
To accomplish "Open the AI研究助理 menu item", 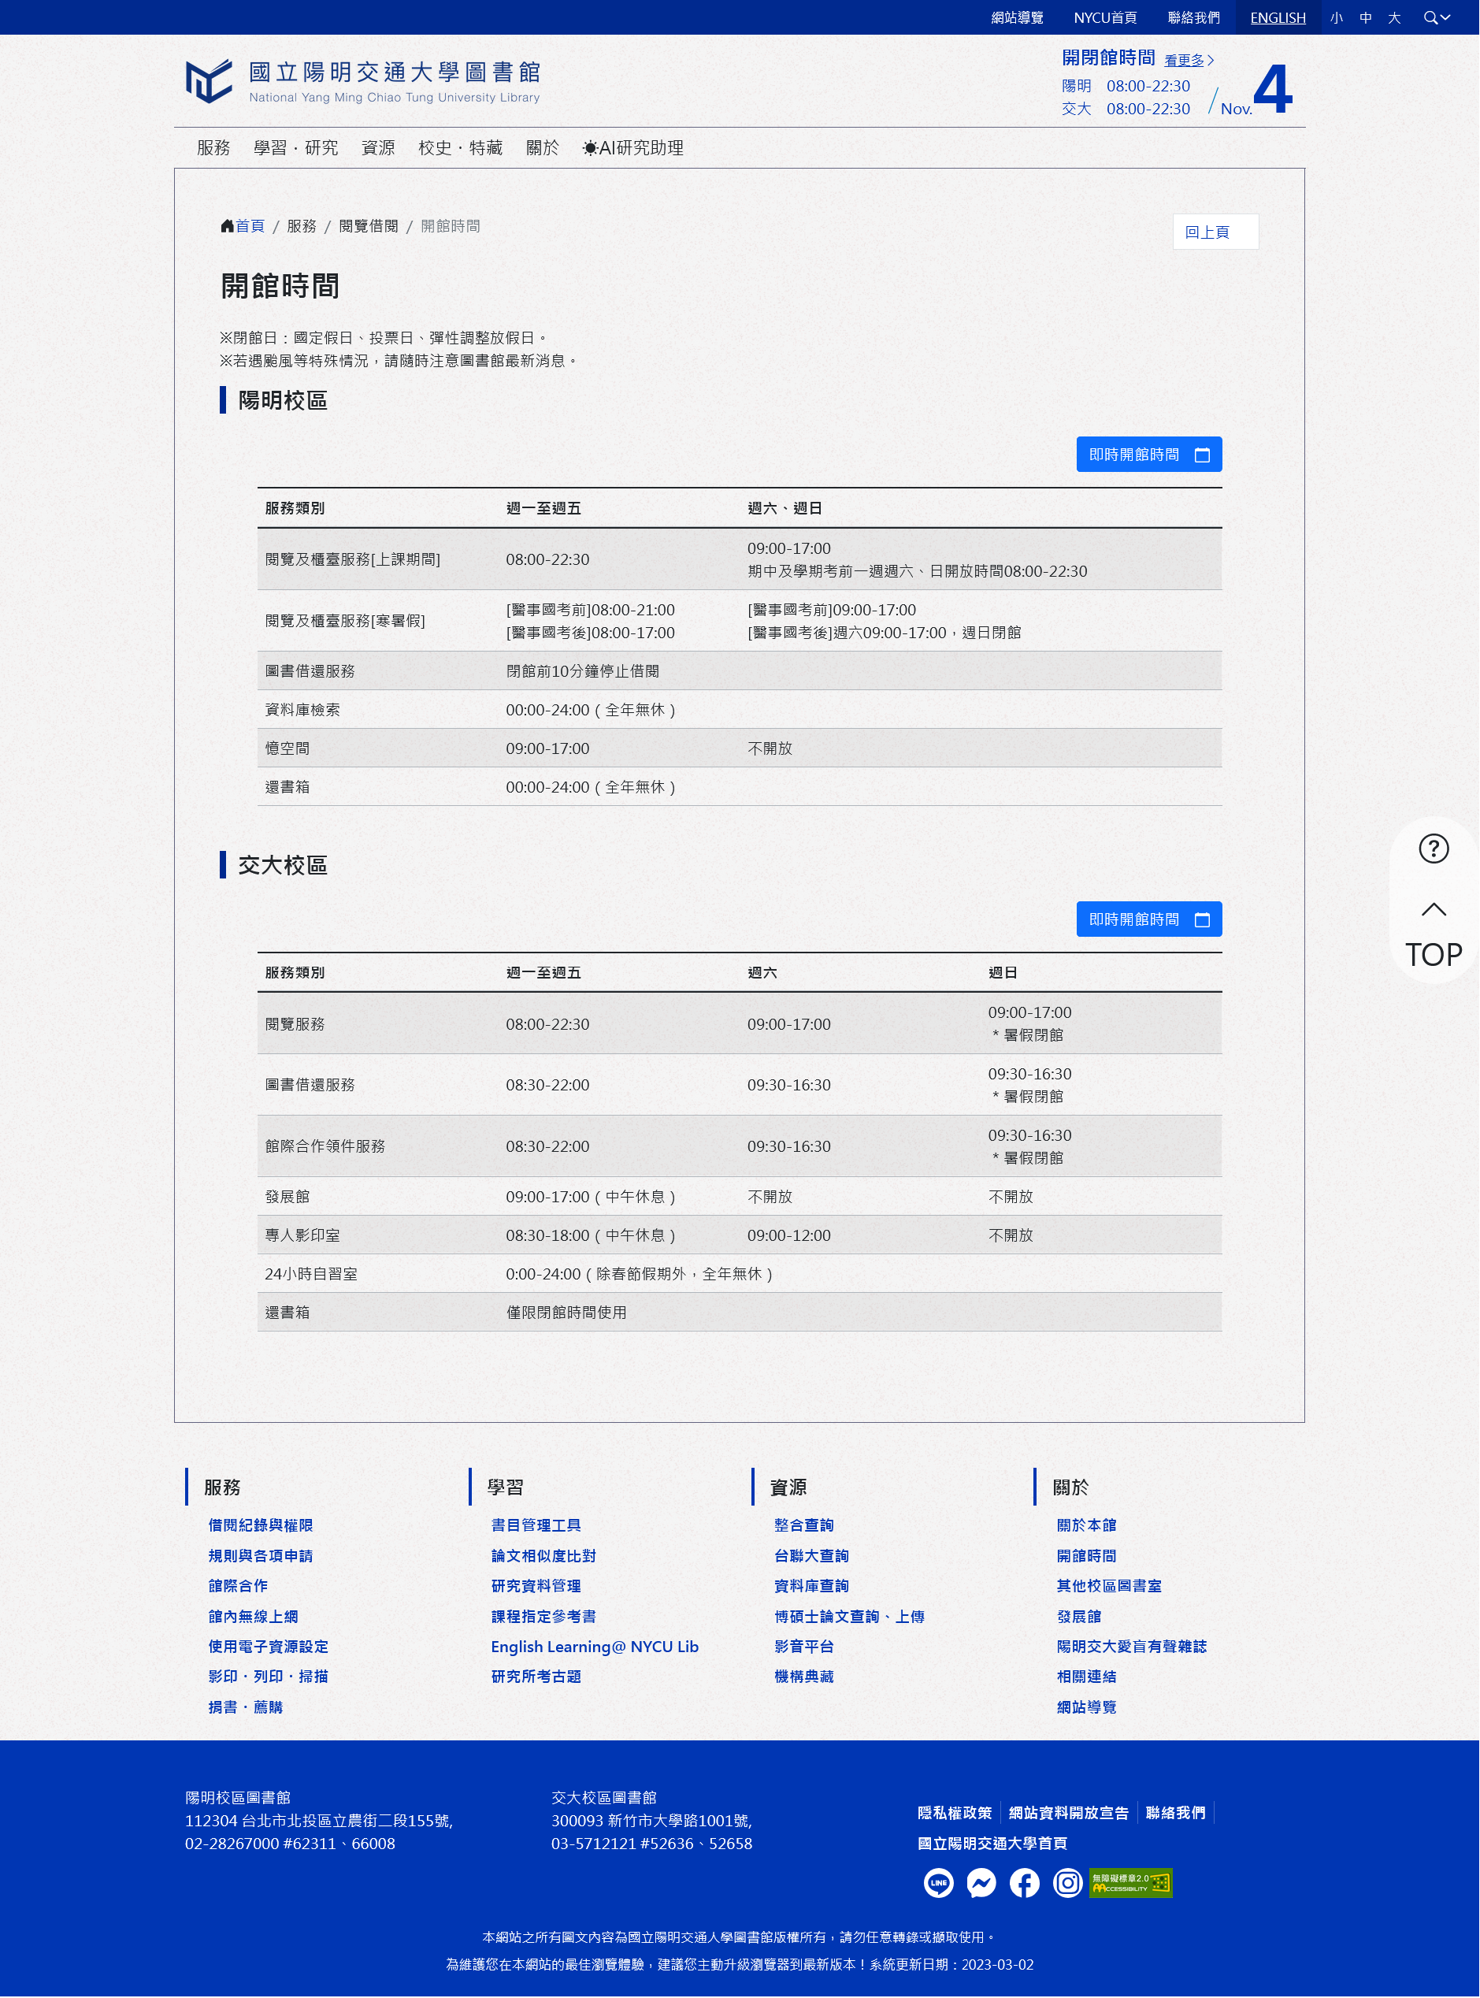I will tap(632, 148).
